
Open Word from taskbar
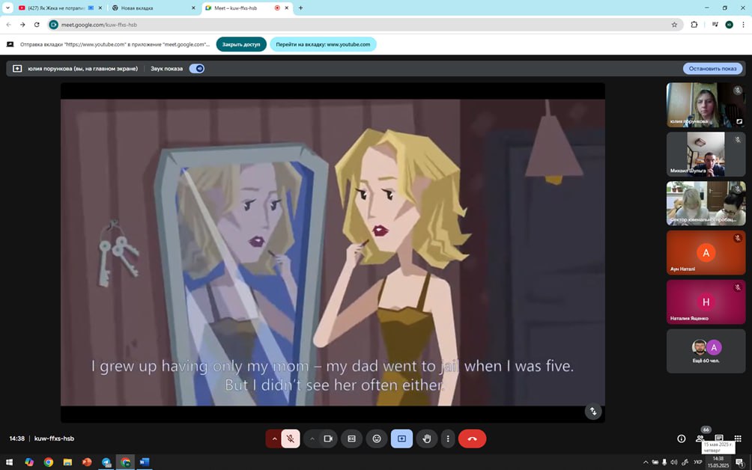(x=145, y=462)
